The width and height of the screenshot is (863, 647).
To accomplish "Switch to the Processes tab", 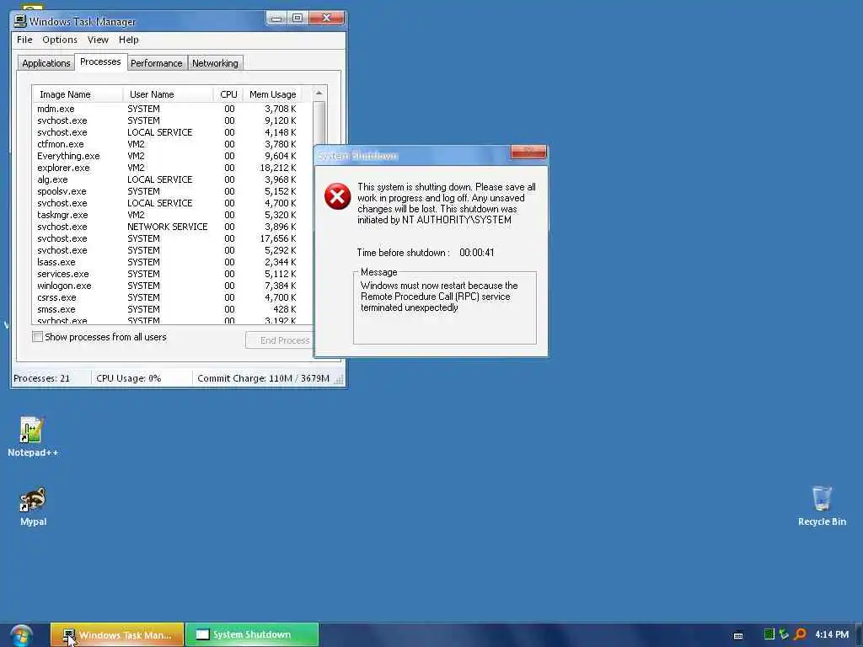I will [100, 61].
